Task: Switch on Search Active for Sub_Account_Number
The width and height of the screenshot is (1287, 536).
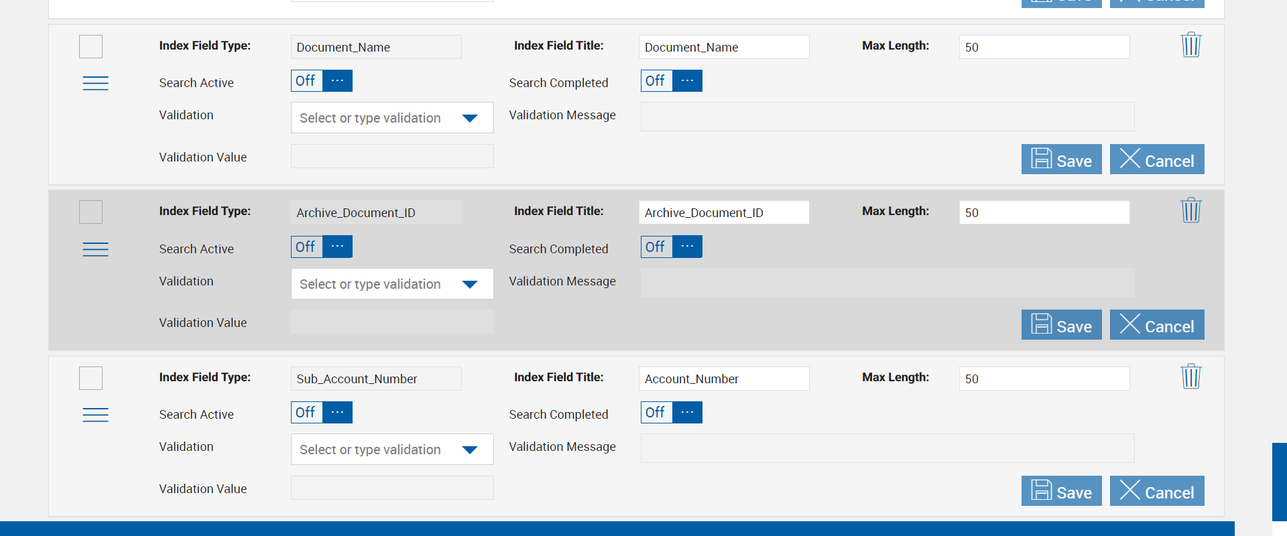Action: (x=322, y=413)
